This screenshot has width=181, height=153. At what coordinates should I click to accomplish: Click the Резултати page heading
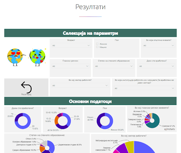pyautogui.click(x=90, y=7)
